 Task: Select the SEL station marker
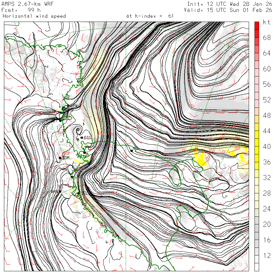pos(78,193)
